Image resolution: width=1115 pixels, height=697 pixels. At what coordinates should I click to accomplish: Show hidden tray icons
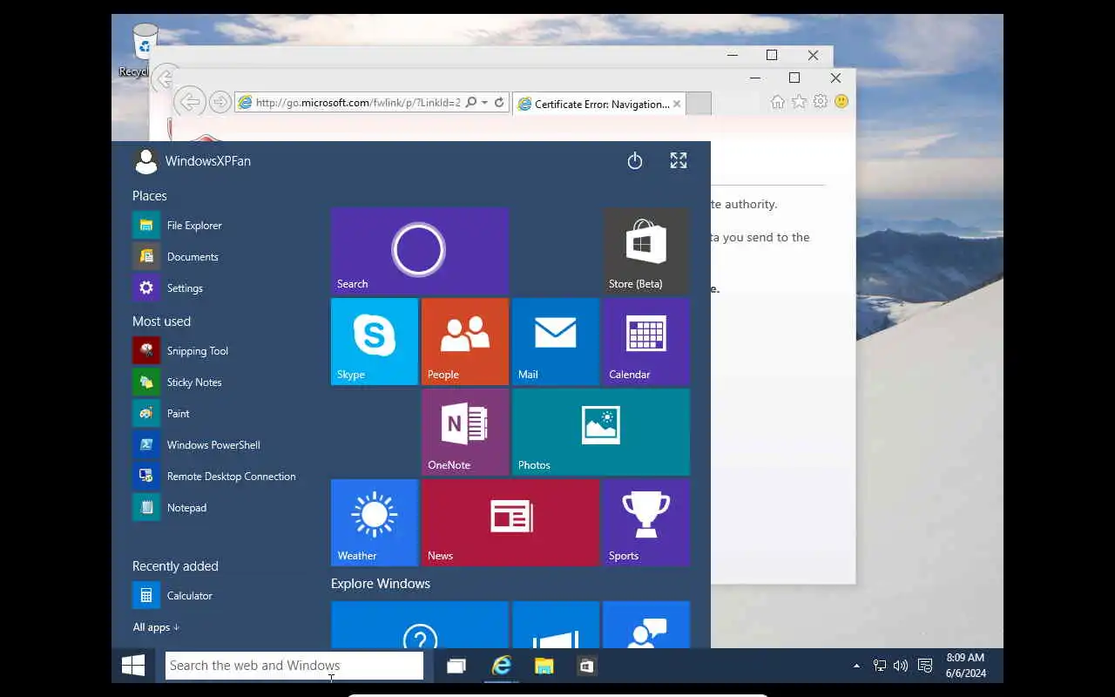pyautogui.click(x=856, y=666)
